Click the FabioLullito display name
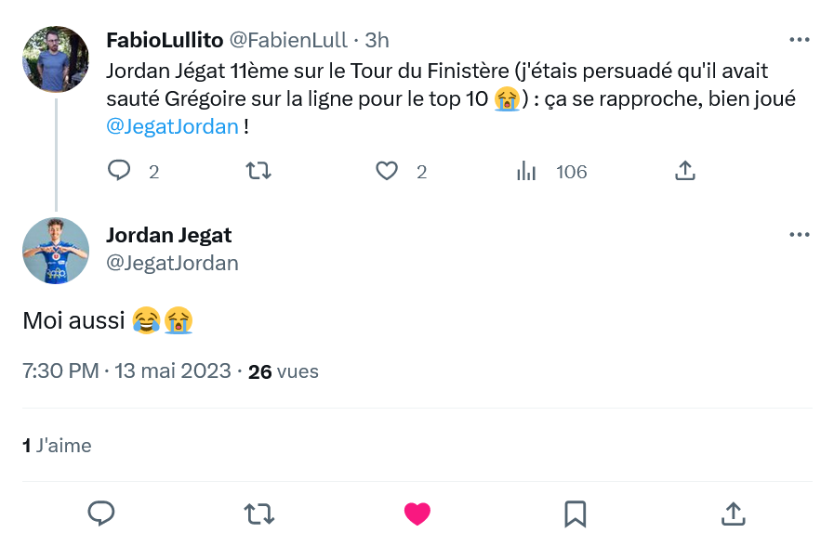 (164, 40)
